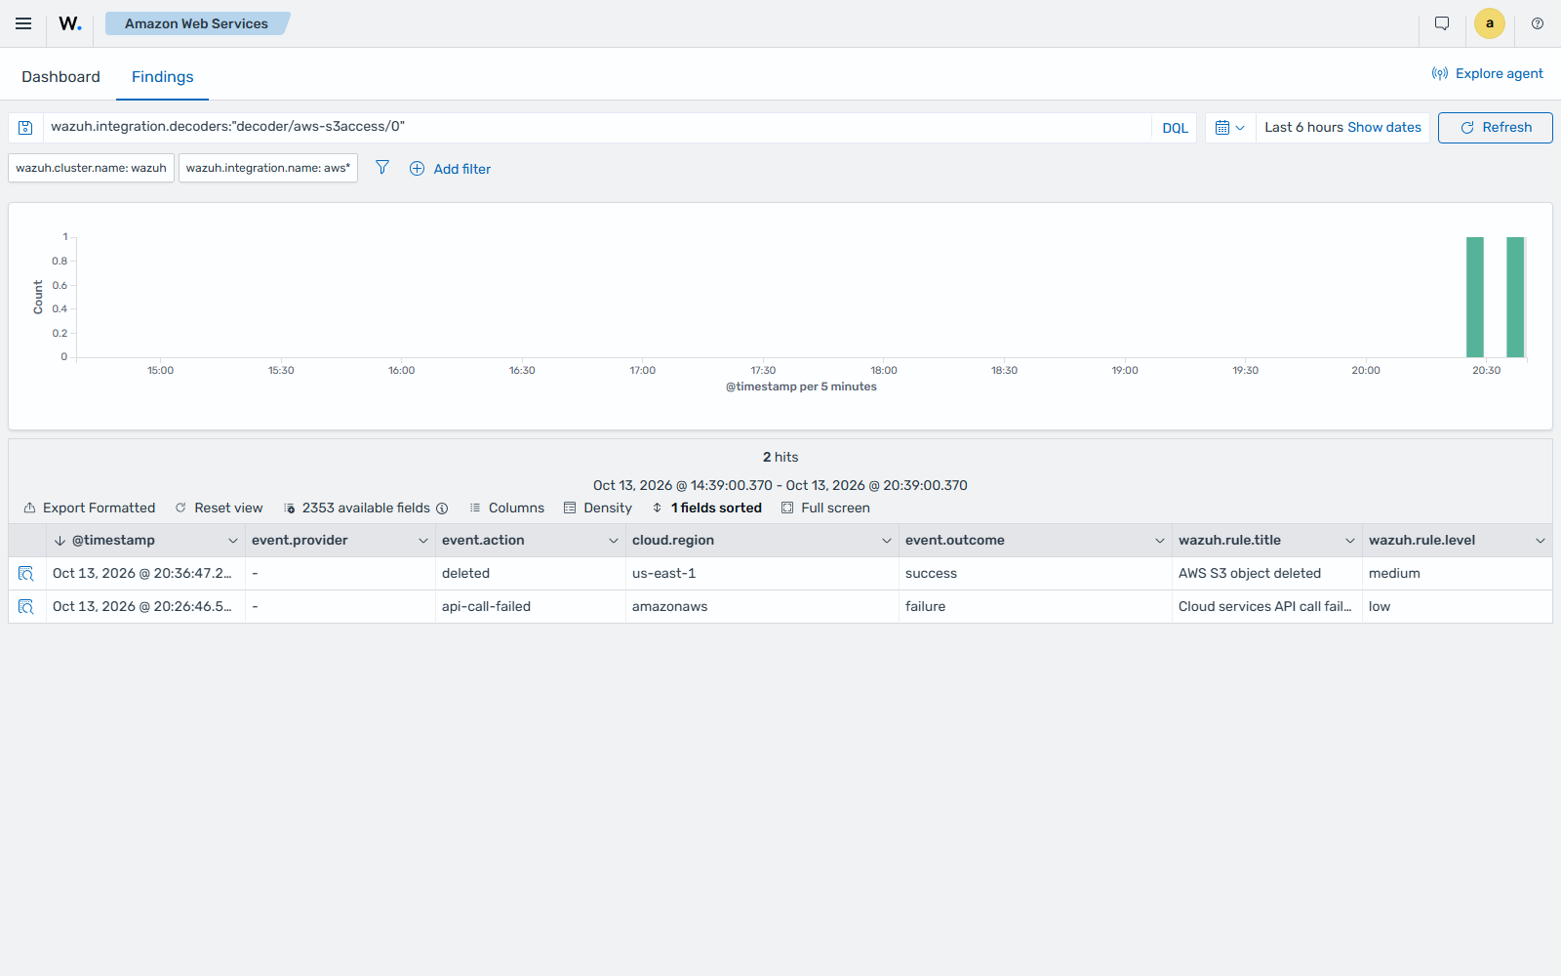Click the 'medium' rule level cell
The image size is (1561, 976).
coord(1458,574)
